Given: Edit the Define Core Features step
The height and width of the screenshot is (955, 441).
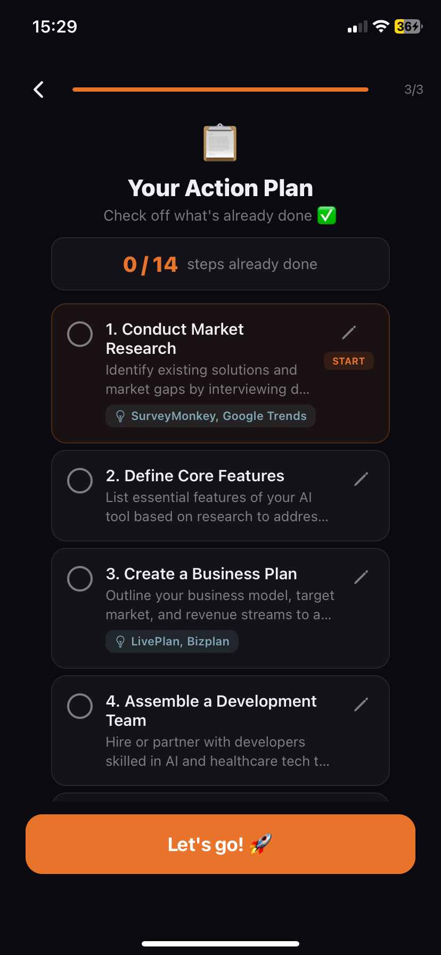Looking at the screenshot, I should pyautogui.click(x=361, y=479).
